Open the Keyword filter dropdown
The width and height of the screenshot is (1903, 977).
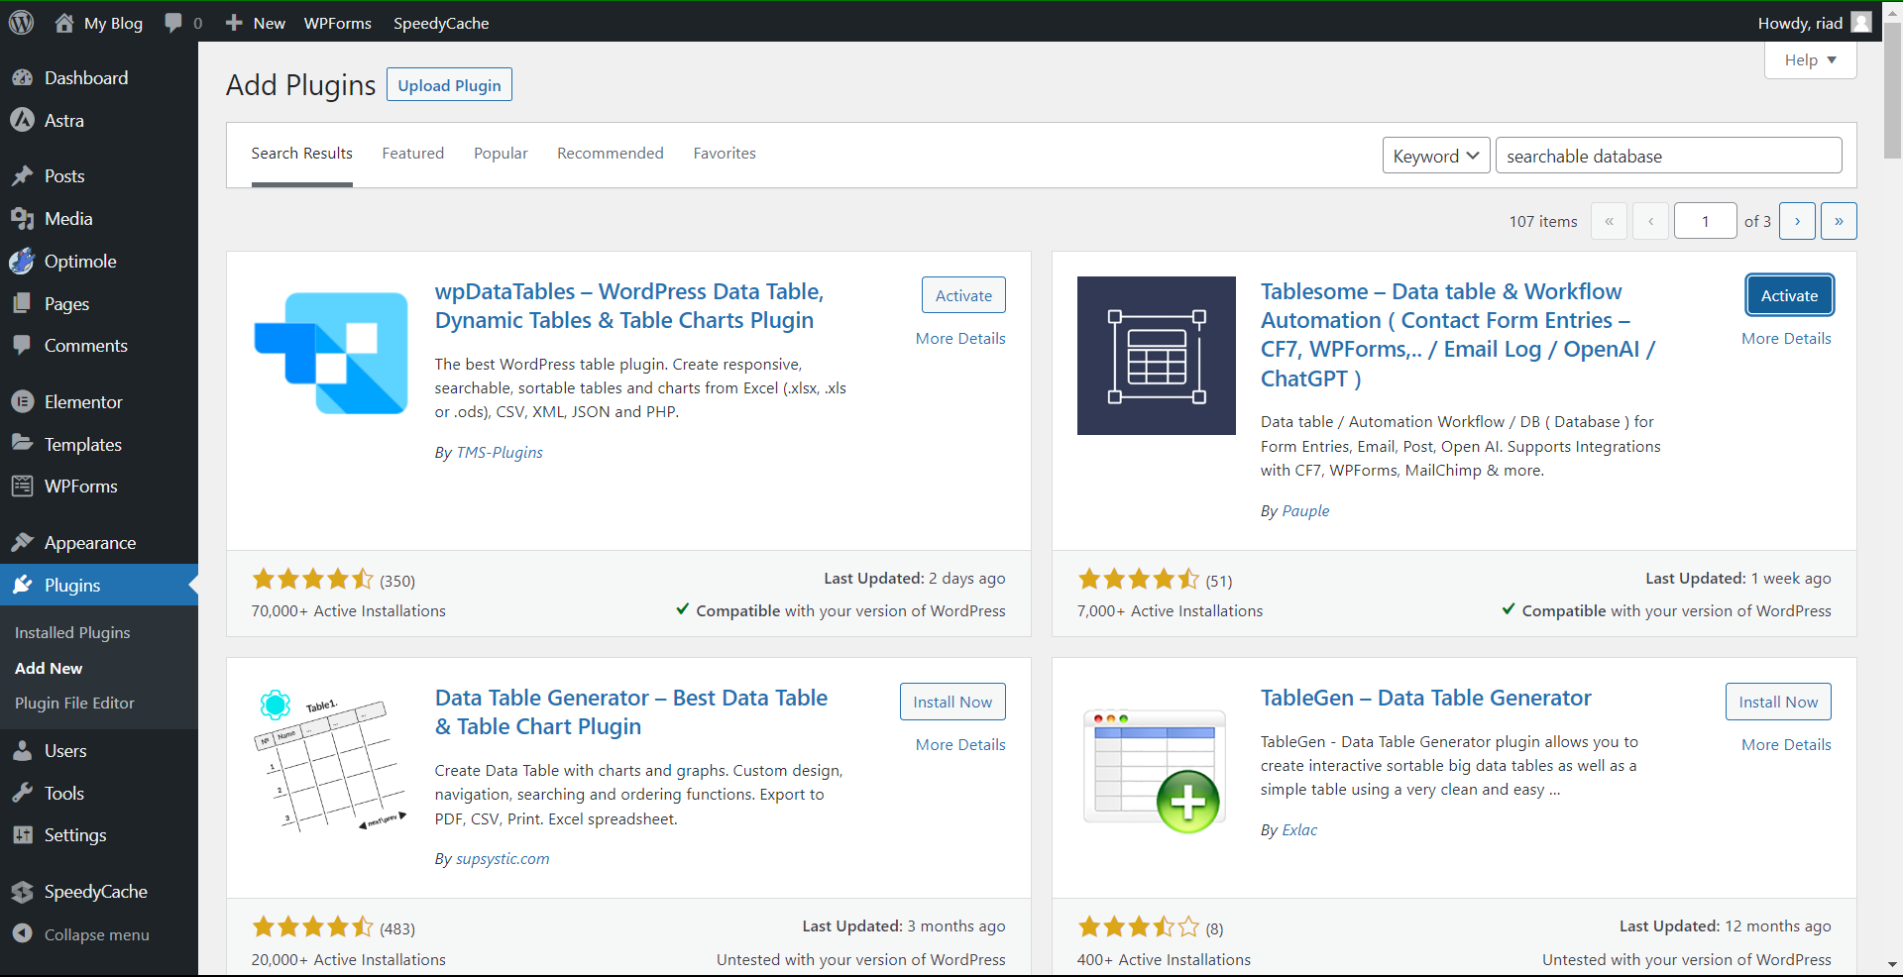coord(1435,155)
